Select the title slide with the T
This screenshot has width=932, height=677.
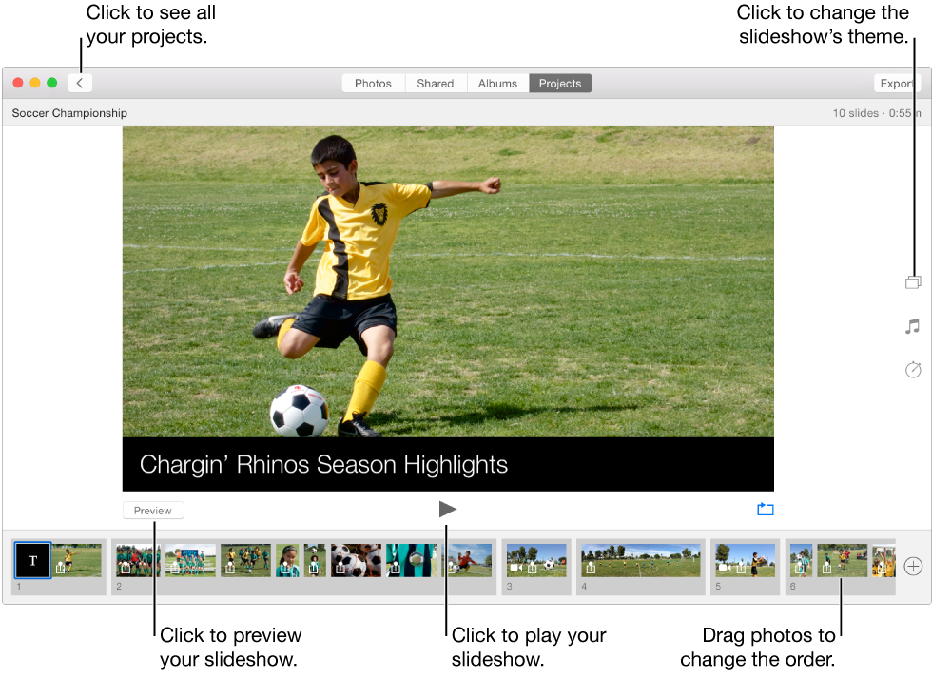(32, 560)
